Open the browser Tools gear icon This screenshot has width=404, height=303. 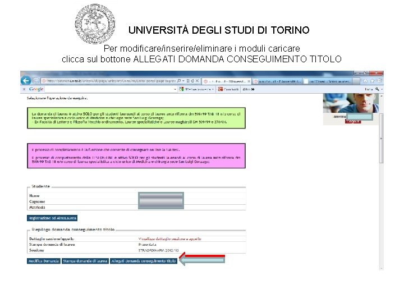(379, 81)
